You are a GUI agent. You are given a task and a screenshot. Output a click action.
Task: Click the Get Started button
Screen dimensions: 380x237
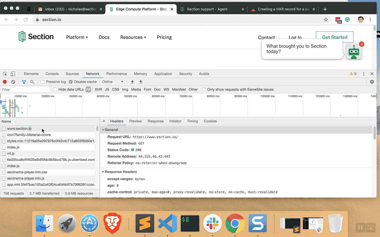pos(335,37)
